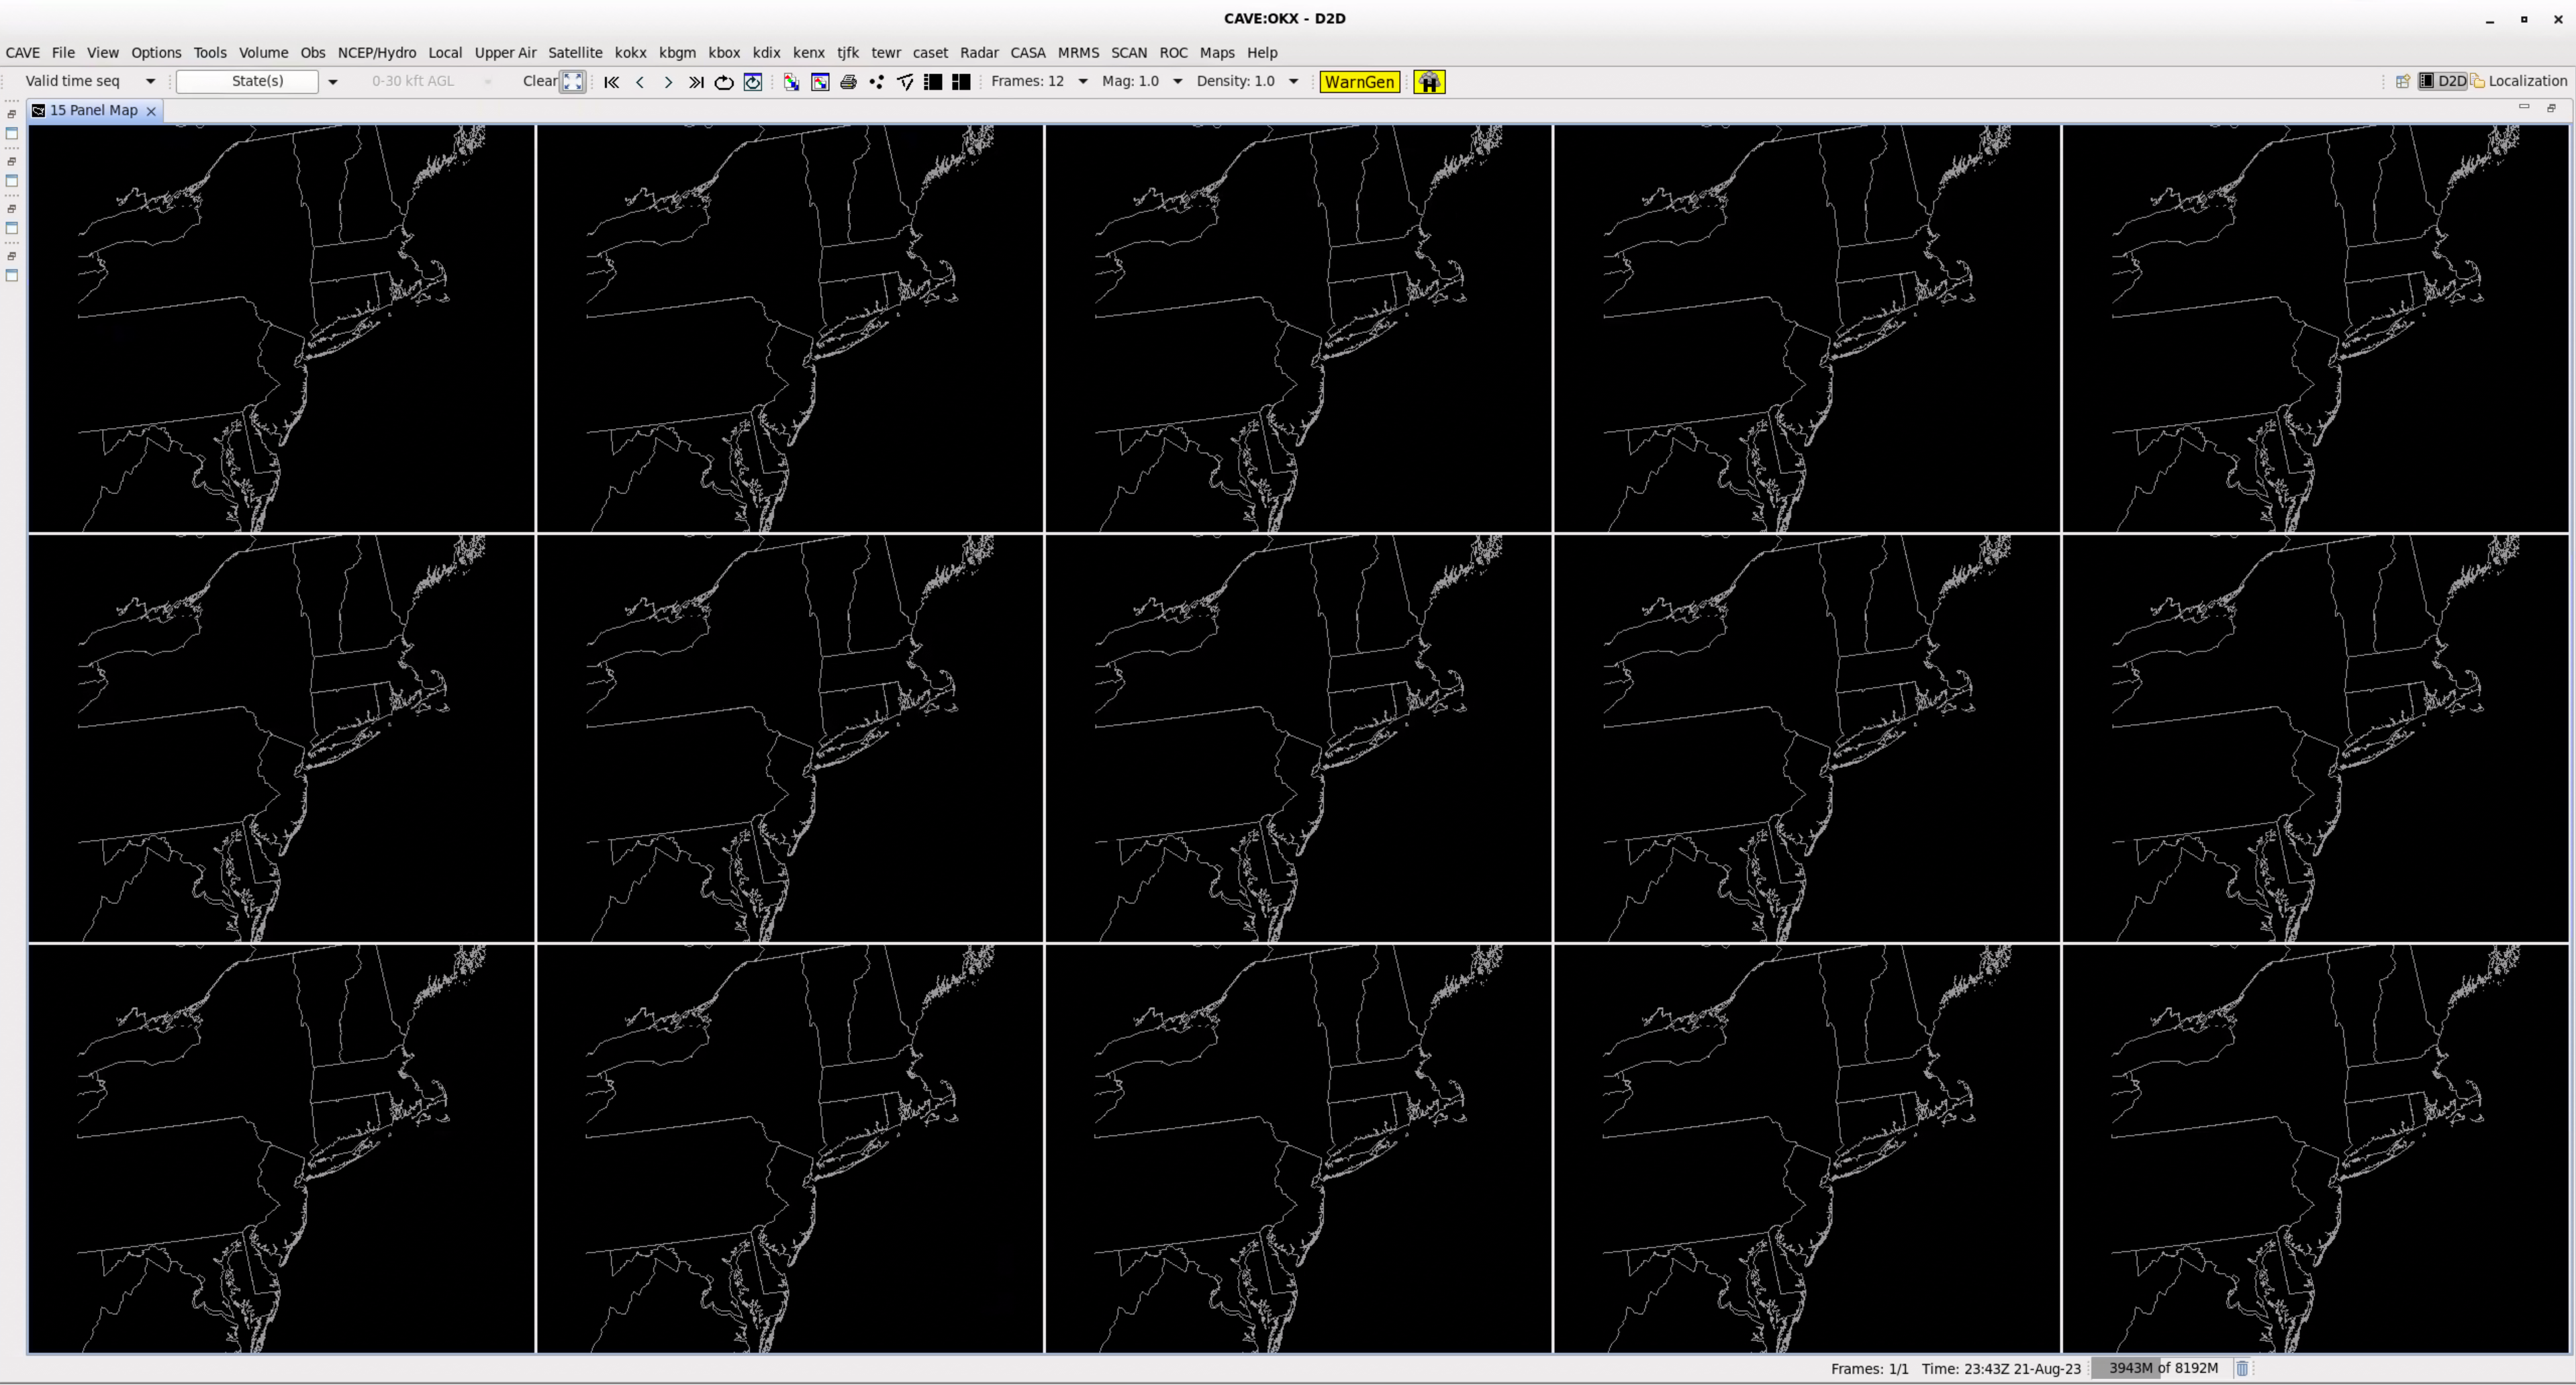The image size is (2576, 1385).
Task: Click the printer icon in toolbar
Action: [848, 82]
